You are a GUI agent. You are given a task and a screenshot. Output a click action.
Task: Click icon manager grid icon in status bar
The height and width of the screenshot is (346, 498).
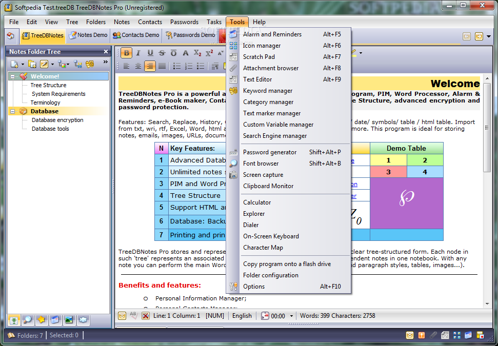pos(457,335)
